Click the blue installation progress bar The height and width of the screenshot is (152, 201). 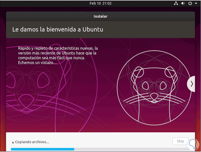(x=100, y=149)
